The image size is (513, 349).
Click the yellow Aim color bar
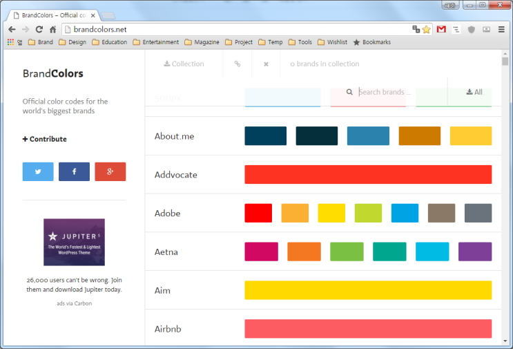[x=368, y=290]
